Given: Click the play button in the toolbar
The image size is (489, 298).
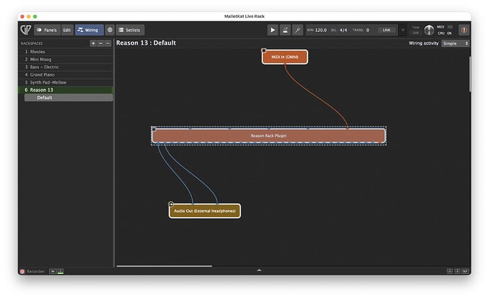Looking at the screenshot, I should (x=273, y=30).
